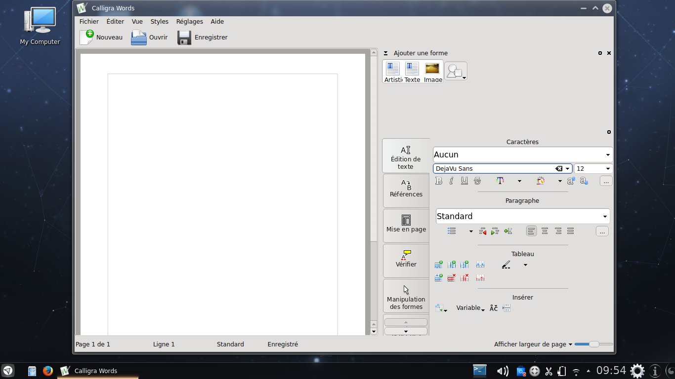Screen dimensions: 675x379
Task: Insert table row above
Action: [x=438, y=265]
